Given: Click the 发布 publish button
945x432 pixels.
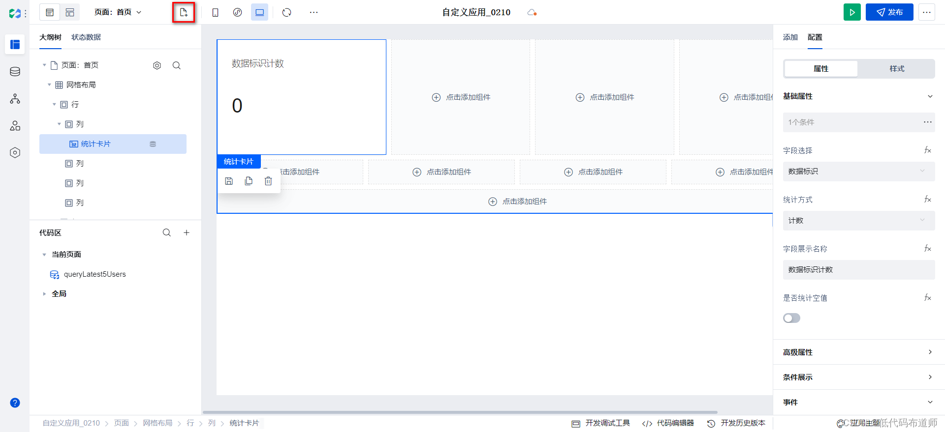Looking at the screenshot, I should tap(889, 12).
